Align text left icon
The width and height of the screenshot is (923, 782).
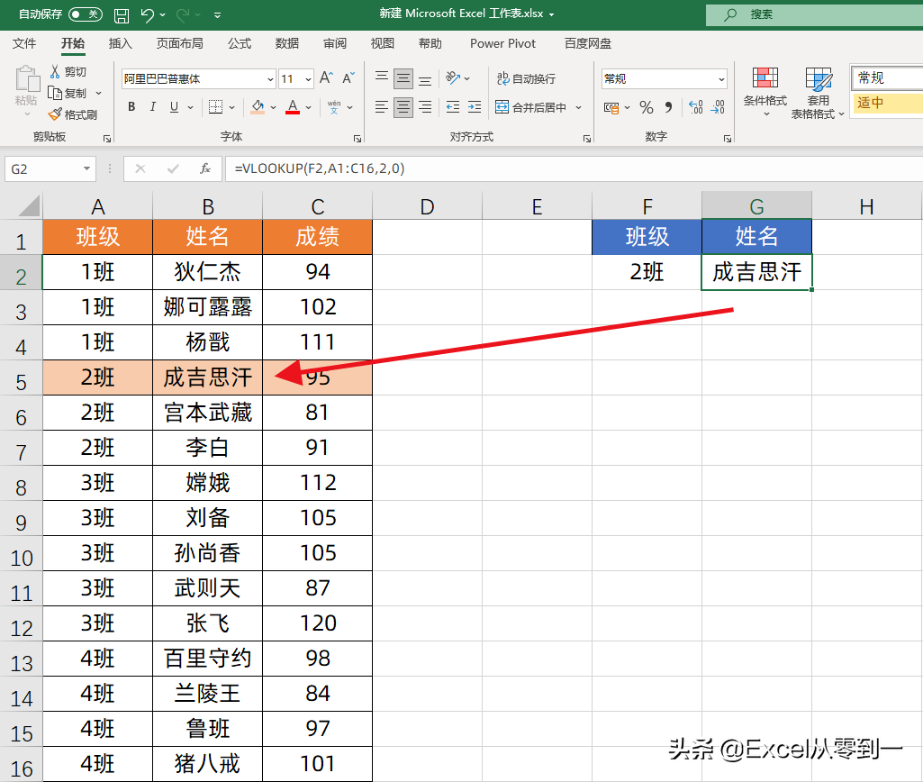(x=382, y=107)
